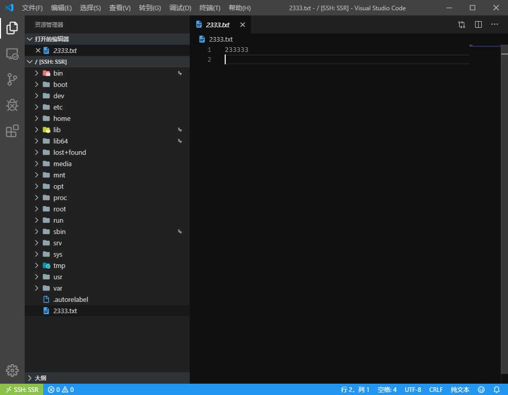Open the 查看(V) menu
The width and height of the screenshot is (508, 395).
coord(120,8)
